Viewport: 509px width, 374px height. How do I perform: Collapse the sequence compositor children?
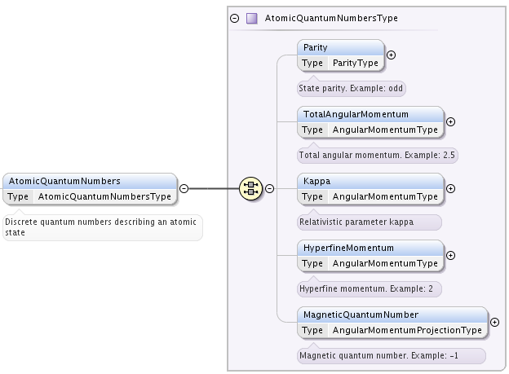click(269, 188)
